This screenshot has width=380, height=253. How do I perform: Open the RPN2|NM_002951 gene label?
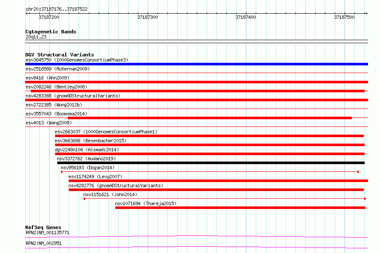coord(44,243)
